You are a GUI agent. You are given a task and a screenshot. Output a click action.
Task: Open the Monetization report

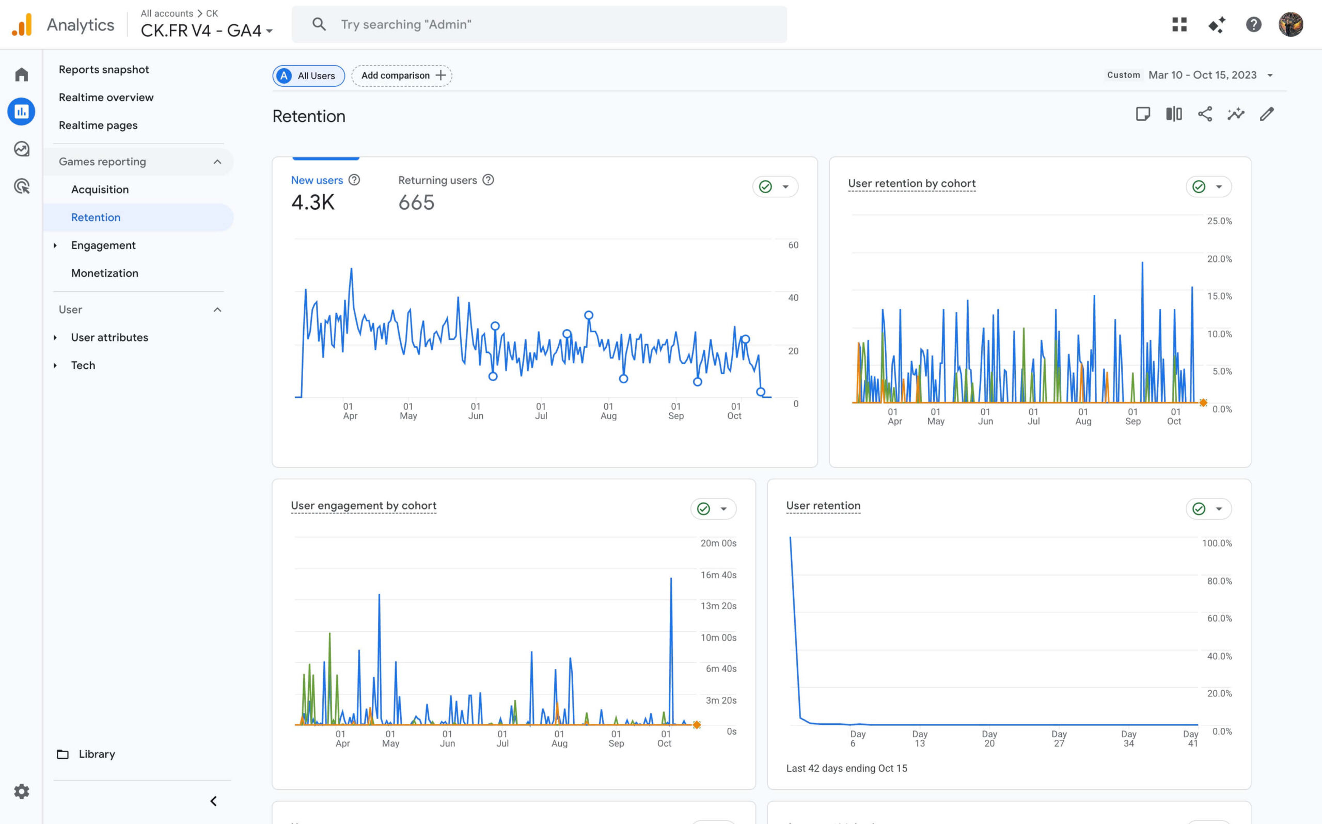point(105,273)
